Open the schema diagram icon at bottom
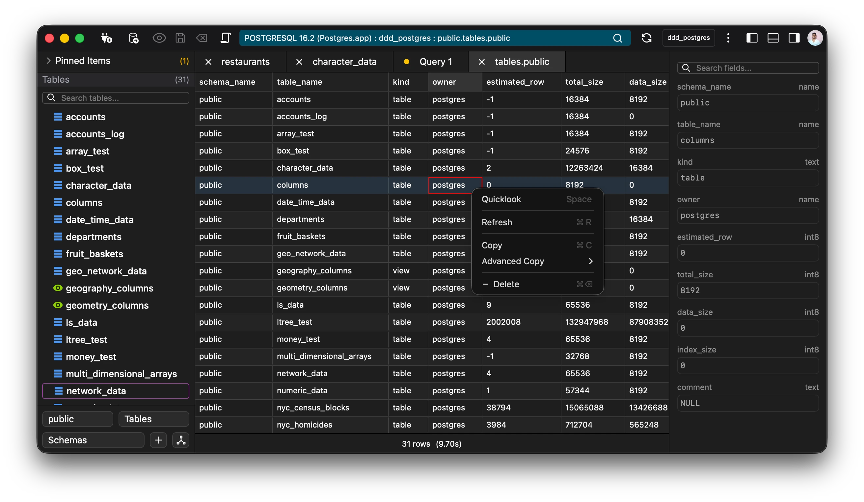The image size is (864, 502). (181, 440)
